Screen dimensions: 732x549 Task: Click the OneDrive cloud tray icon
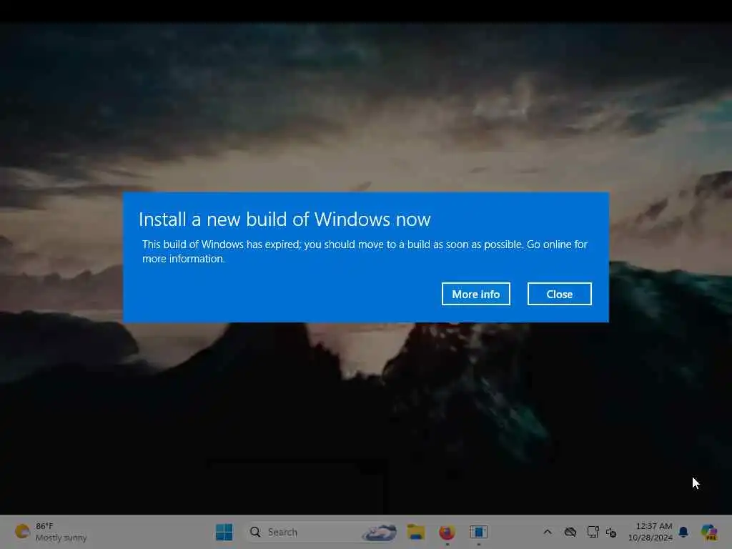(570, 532)
